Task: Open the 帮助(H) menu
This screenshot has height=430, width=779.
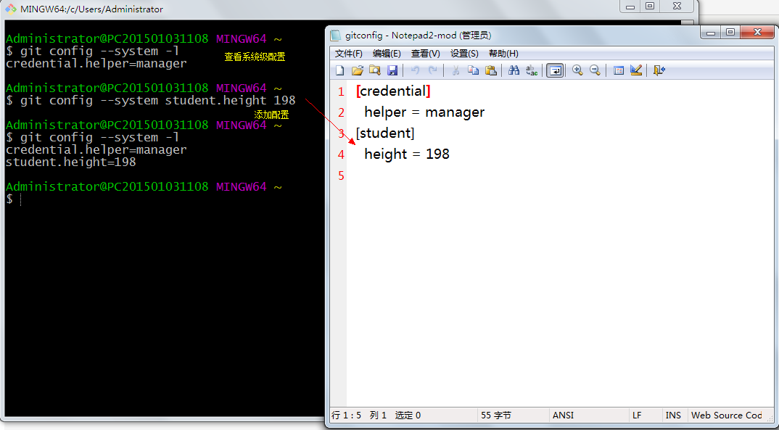Action: (503, 54)
